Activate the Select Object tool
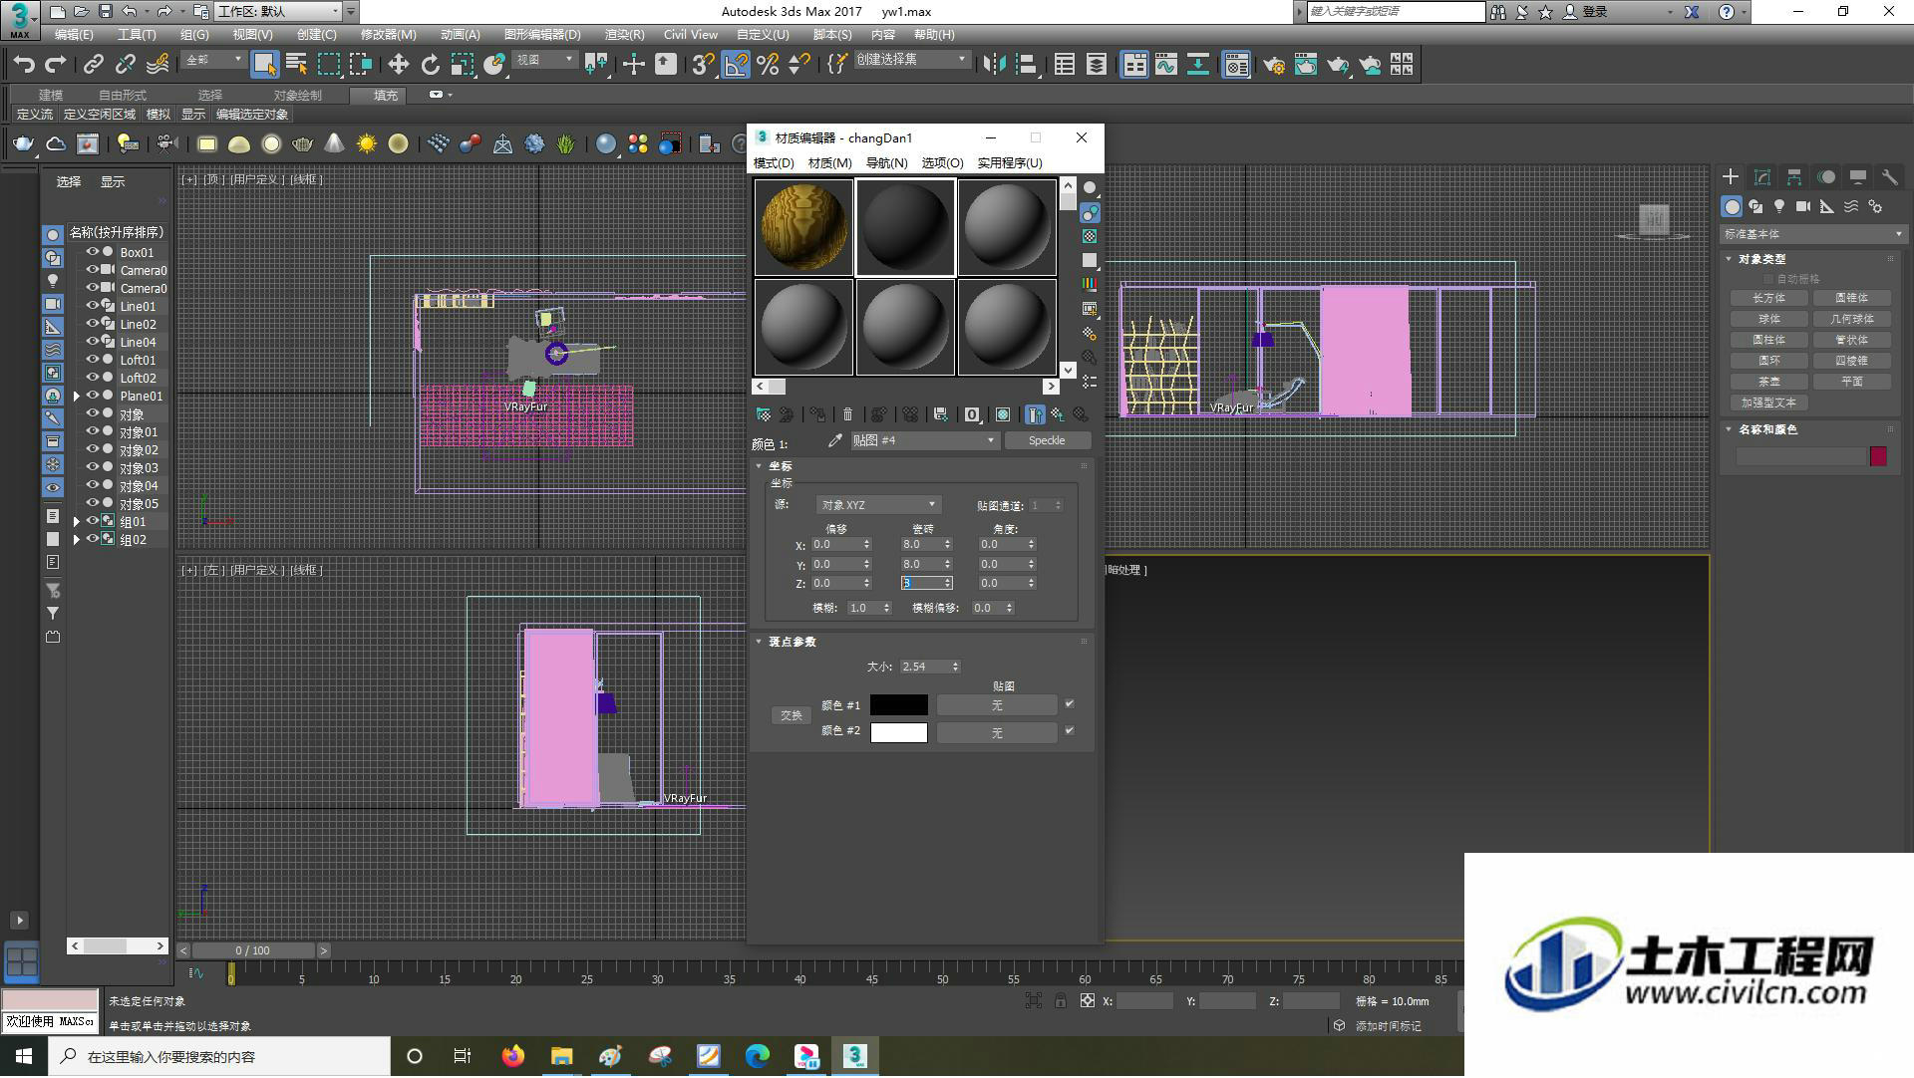 [x=264, y=65]
